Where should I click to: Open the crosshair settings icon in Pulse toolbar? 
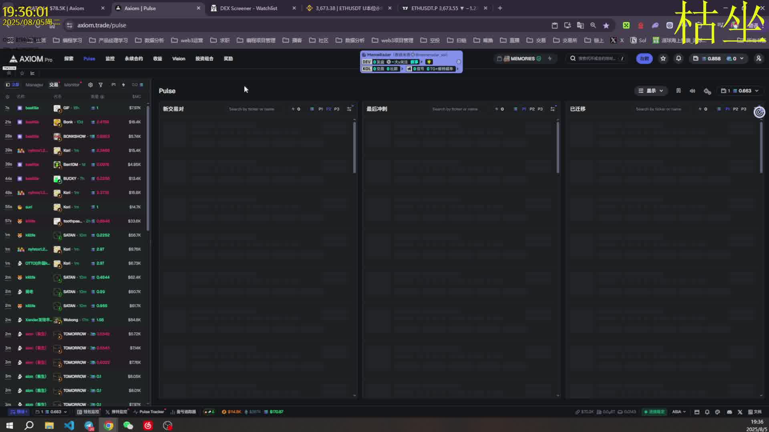tap(707, 91)
